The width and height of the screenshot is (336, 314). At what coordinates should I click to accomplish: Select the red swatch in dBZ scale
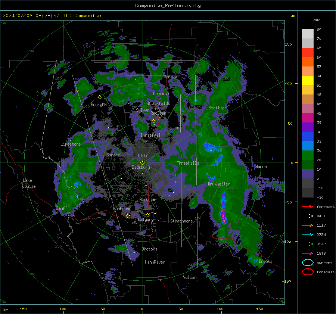pos(308,53)
